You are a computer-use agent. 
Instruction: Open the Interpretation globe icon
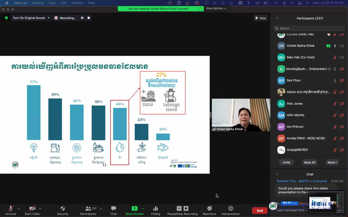[231, 209]
